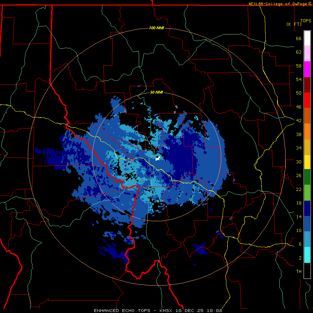
Task: Click the legend value 50
Action: point(299,93)
